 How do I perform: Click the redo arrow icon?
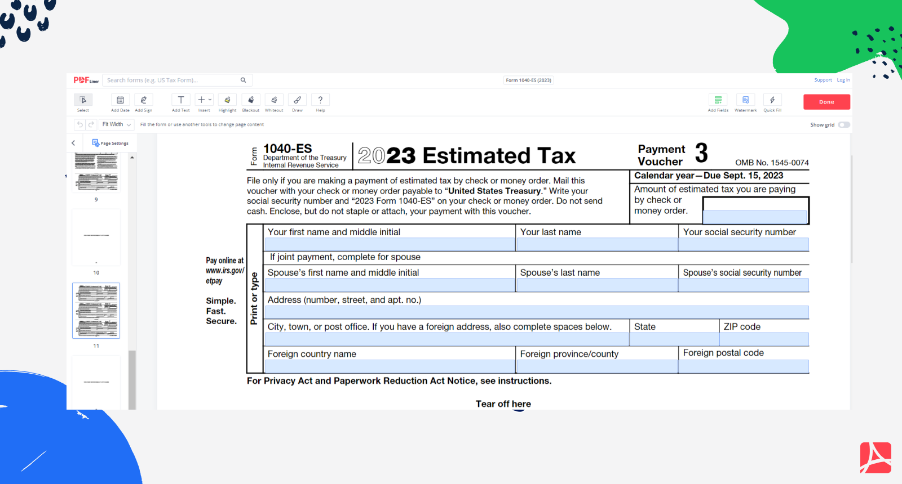pyautogui.click(x=91, y=124)
